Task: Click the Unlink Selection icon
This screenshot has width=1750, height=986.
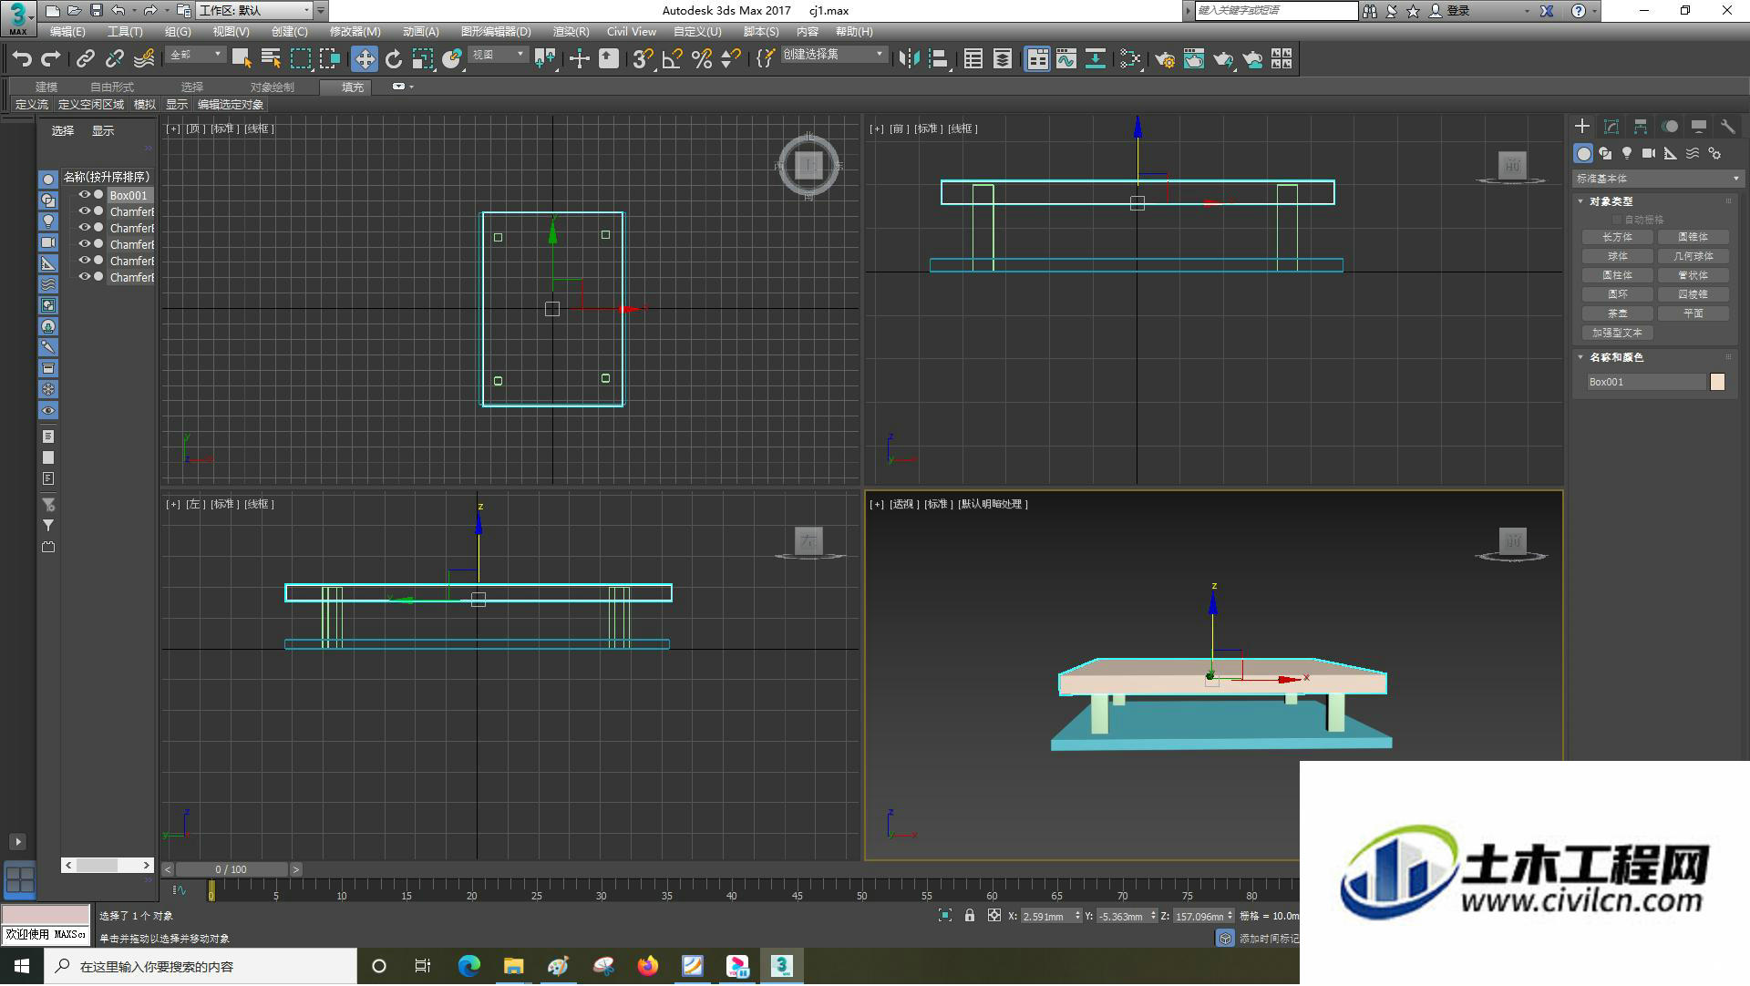Action: [115, 59]
